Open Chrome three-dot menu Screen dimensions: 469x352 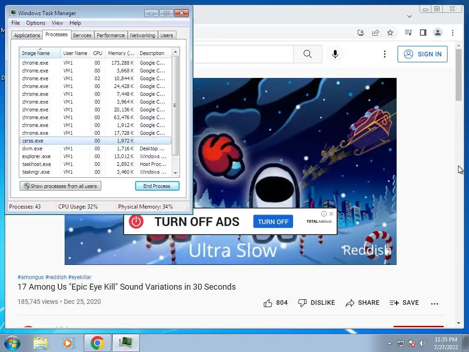[453, 33]
